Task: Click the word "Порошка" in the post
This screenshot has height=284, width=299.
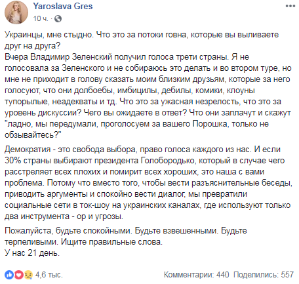Action: tap(210, 124)
